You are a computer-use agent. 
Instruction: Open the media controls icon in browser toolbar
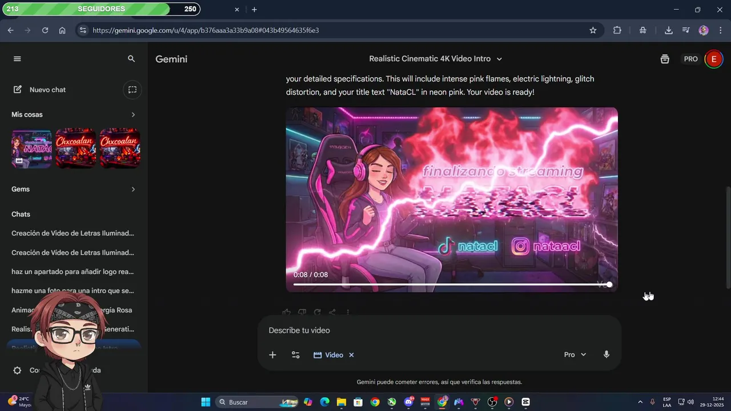686,30
